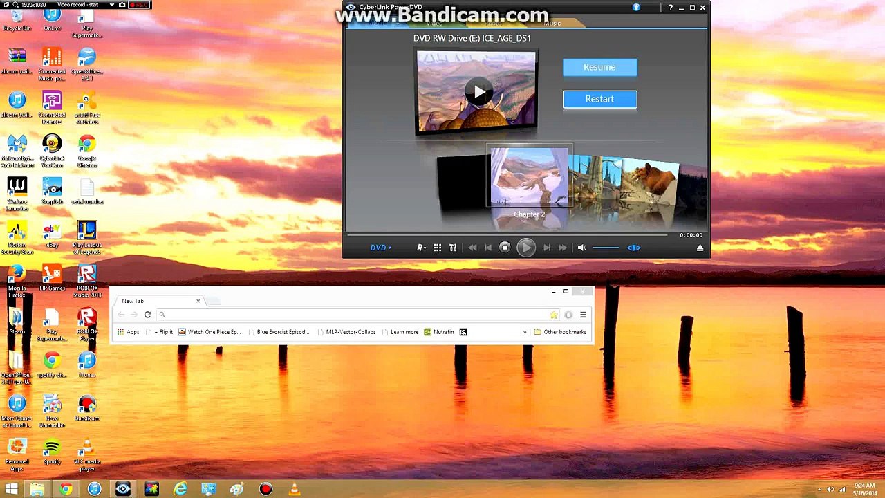
Task: Open the Blue Exorcist bookmark
Action: 279,332
